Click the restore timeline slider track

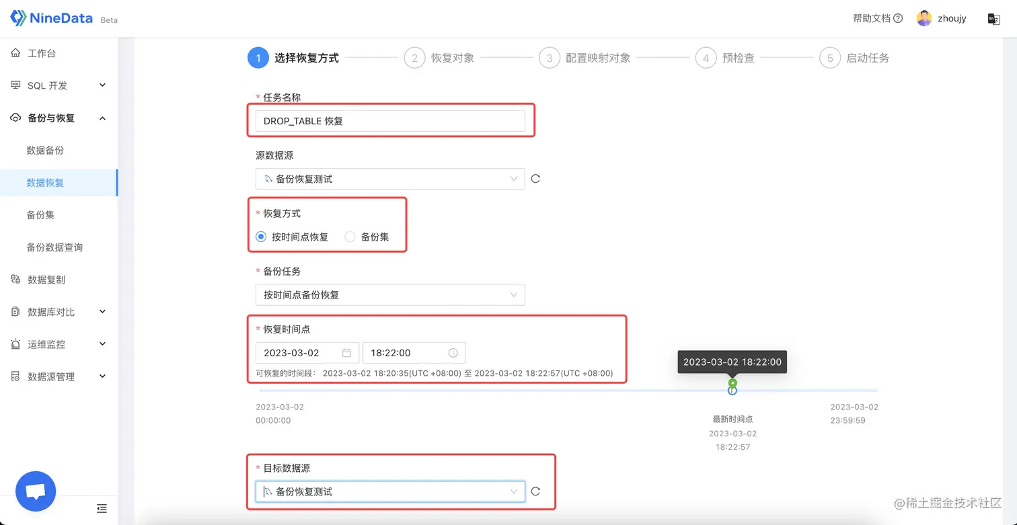click(x=568, y=391)
